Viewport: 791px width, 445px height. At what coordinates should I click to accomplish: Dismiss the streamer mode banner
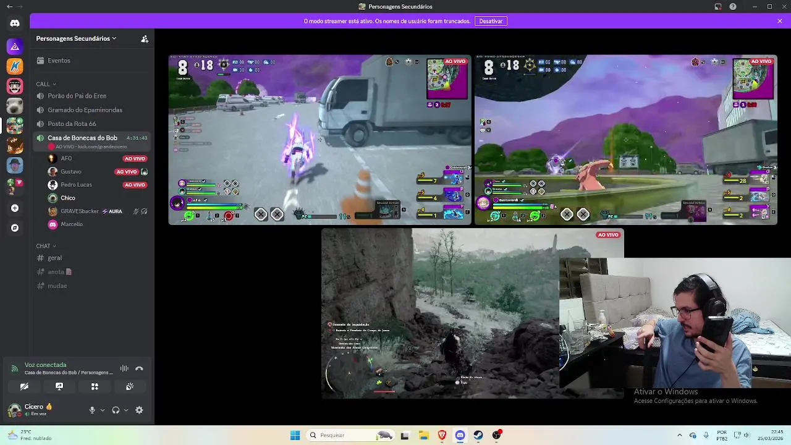pos(780,21)
